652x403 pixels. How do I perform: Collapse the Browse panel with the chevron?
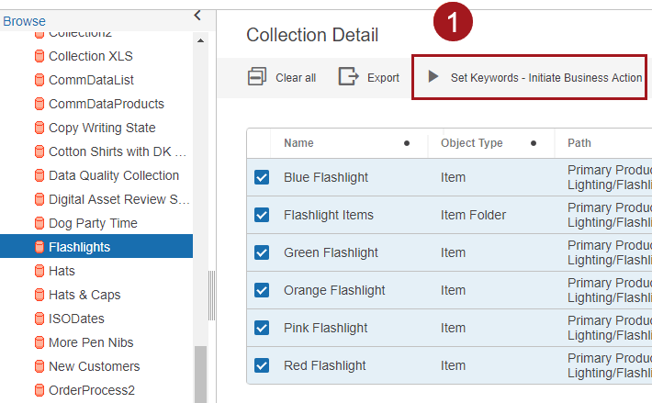point(197,15)
